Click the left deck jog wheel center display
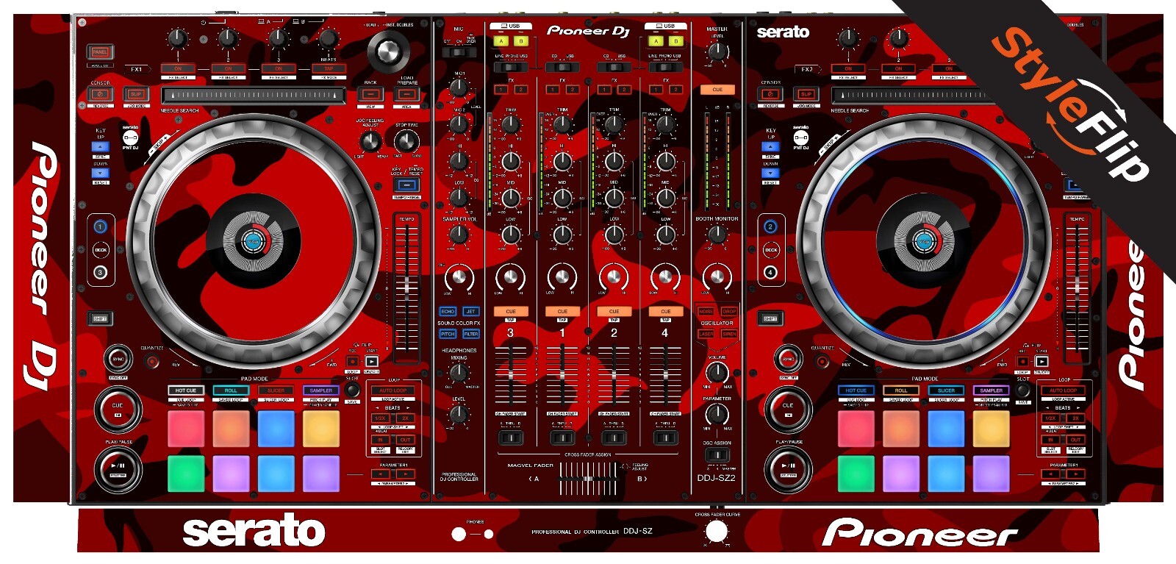This screenshot has width=1176, height=564. click(253, 241)
